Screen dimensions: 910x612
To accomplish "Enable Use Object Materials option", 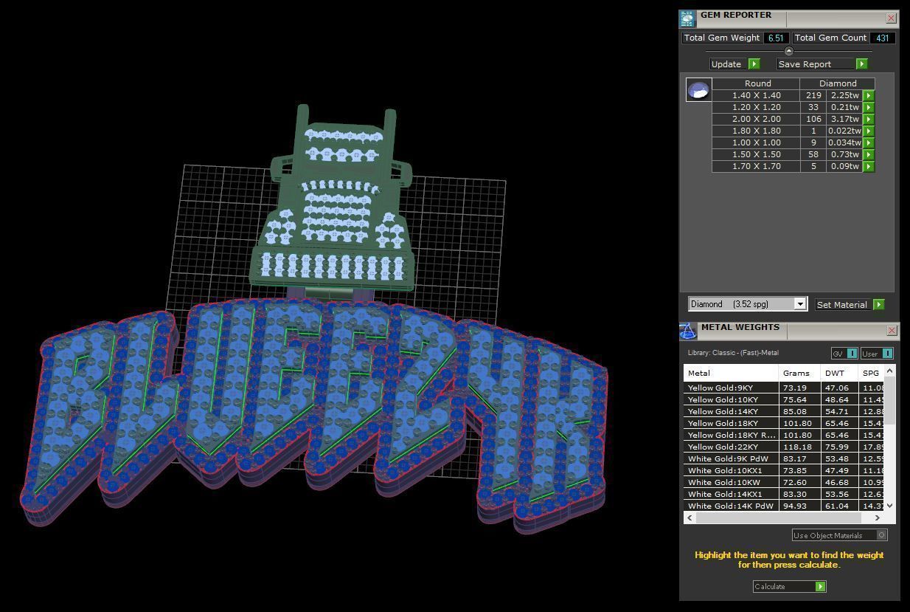I will [x=839, y=535].
